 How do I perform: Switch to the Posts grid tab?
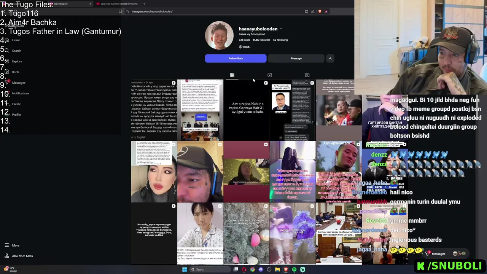click(232, 75)
